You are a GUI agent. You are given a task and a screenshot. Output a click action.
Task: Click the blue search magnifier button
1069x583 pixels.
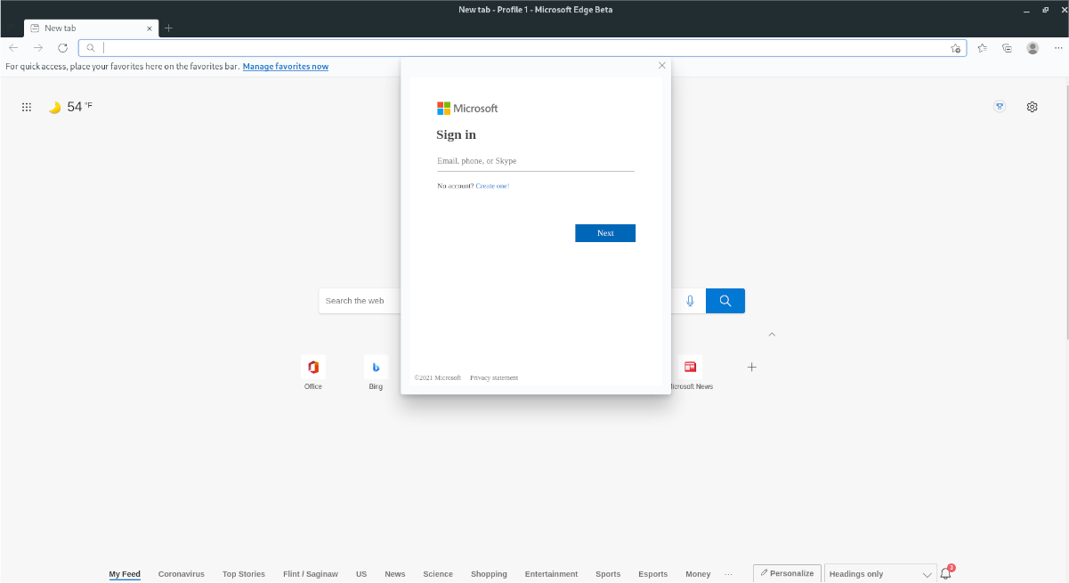tap(725, 301)
